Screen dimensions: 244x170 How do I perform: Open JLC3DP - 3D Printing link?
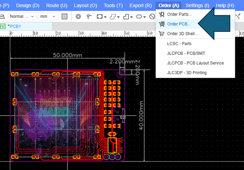pos(195,73)
